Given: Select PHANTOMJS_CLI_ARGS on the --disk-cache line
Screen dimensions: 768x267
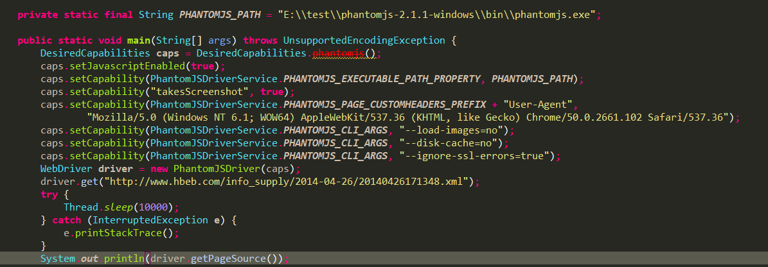Looking at the screenshot, I should click(x=335, y=143).
